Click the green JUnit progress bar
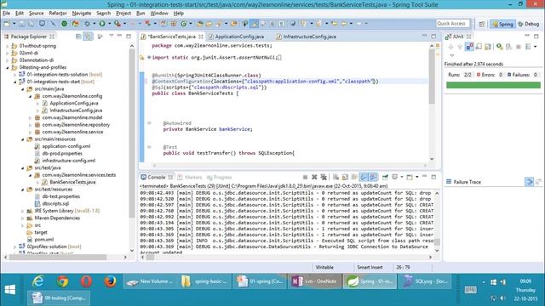 [493, 85]
